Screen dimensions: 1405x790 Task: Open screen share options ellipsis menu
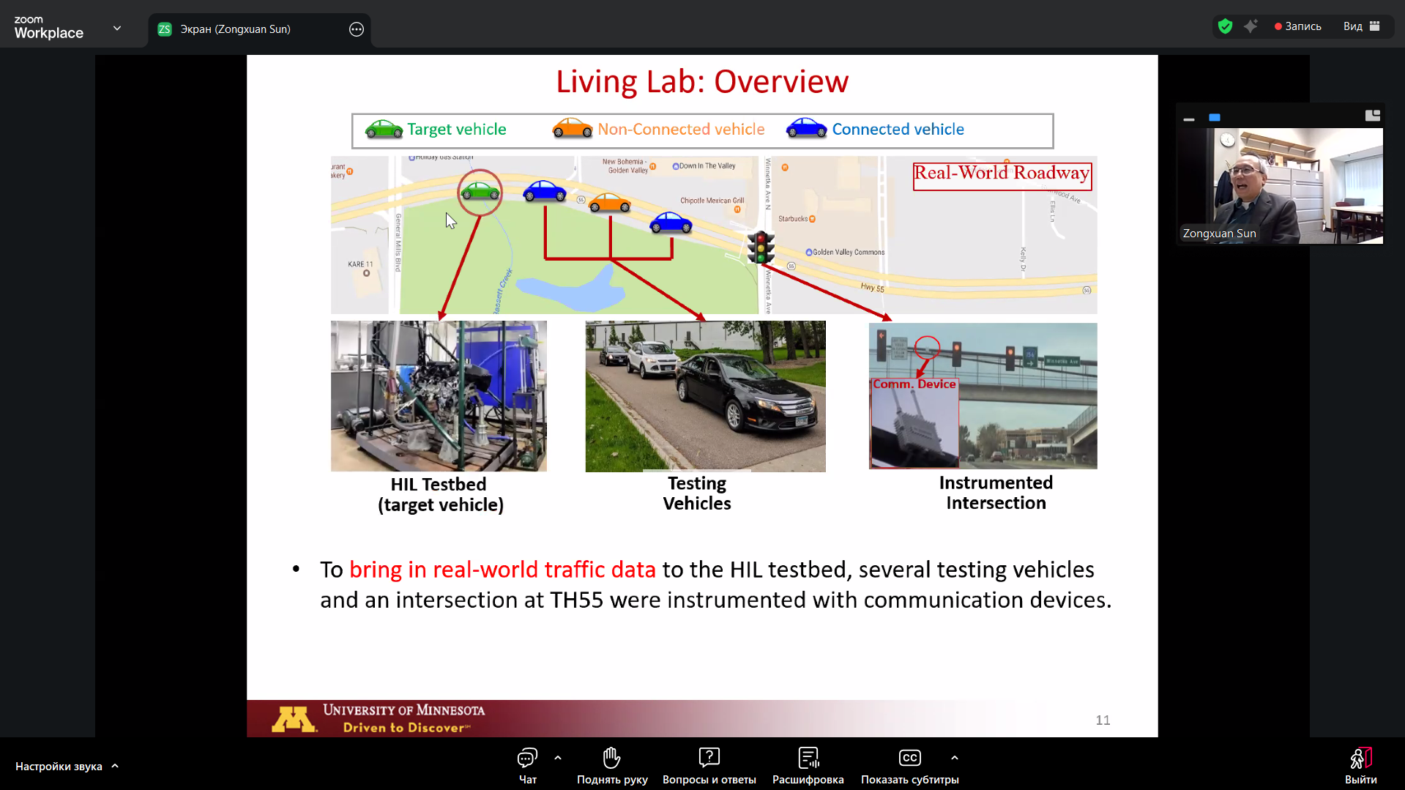click(x=357, y=29)
